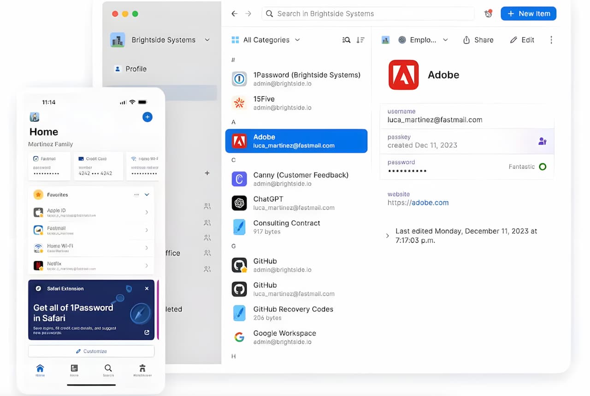Collapse the Favorites section on mobile
Viewport: 590px width, 396px height.
[x=147, y=195]
